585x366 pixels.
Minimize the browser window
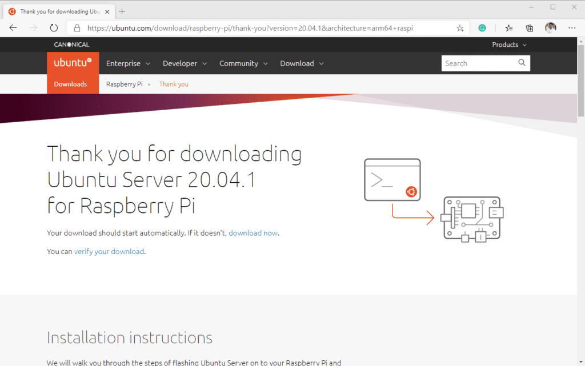pyautogui.click(x=532, y=7)
